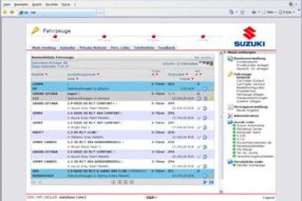Open Private Notizen tab

(93, 47)
